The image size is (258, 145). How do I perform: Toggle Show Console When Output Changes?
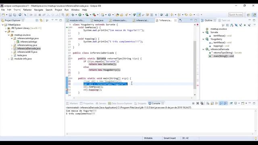[221, 103]
